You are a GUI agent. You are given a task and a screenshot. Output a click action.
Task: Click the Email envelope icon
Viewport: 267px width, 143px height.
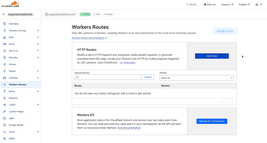(5, 44)
